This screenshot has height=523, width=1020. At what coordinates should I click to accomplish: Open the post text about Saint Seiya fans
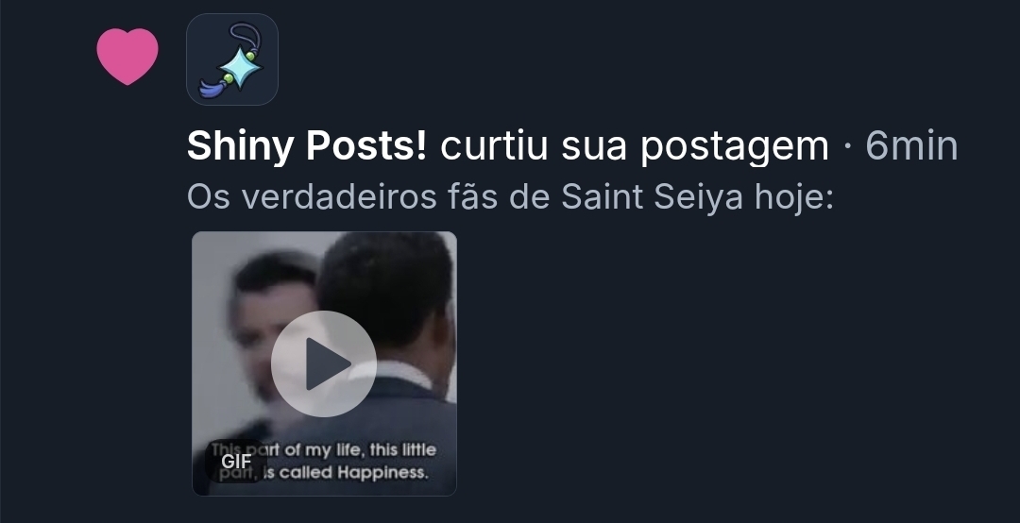[x=510, y=197]
